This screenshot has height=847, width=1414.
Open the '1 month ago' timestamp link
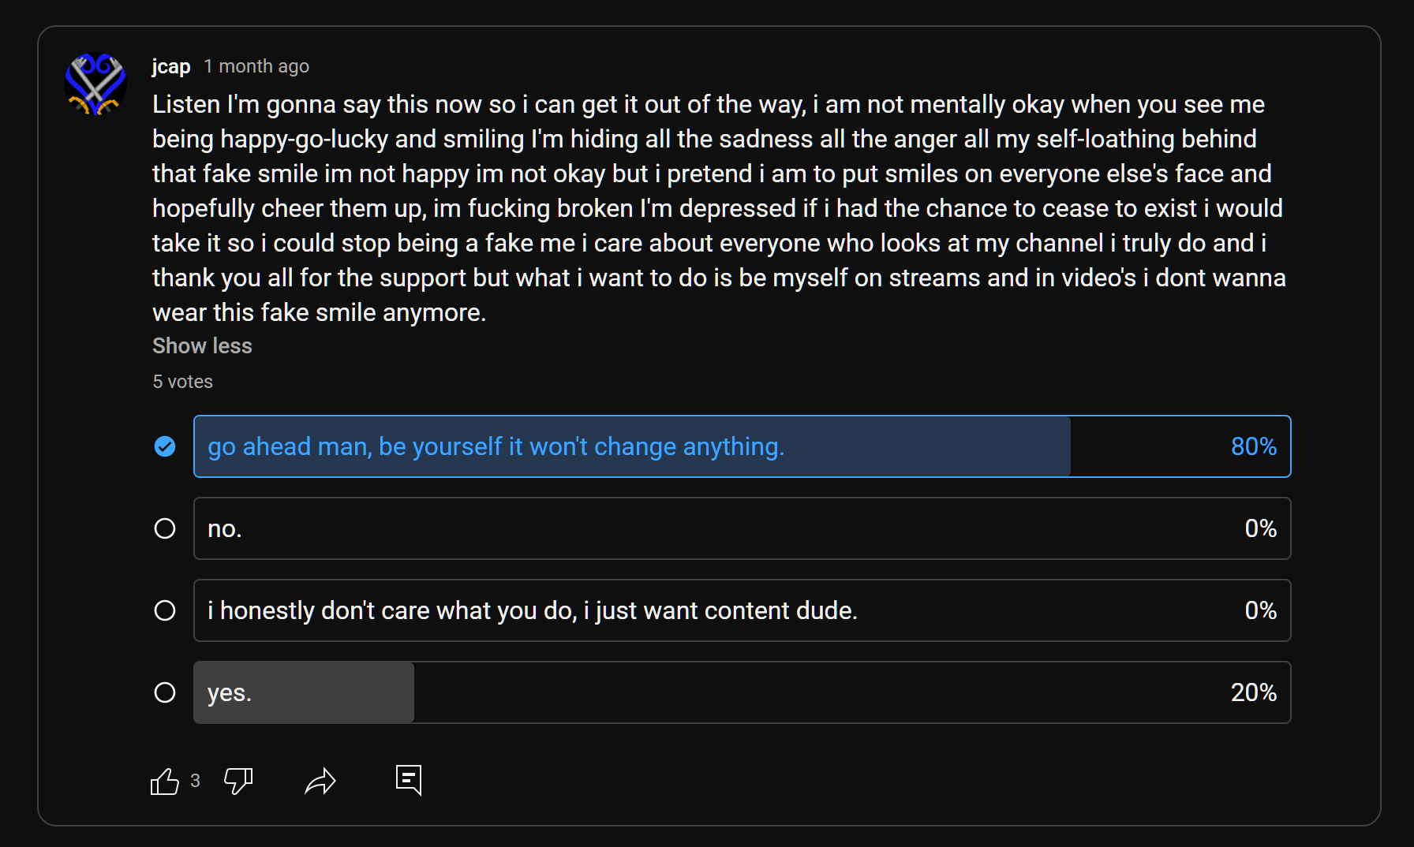tap(256, 66)
